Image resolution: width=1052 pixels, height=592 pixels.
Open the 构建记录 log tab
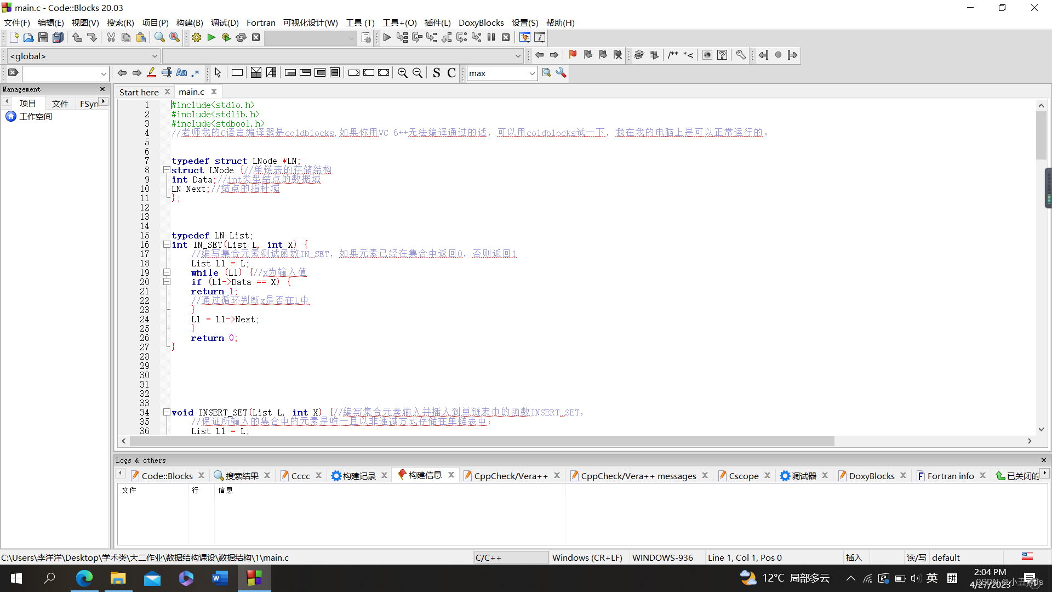point(359,476)
